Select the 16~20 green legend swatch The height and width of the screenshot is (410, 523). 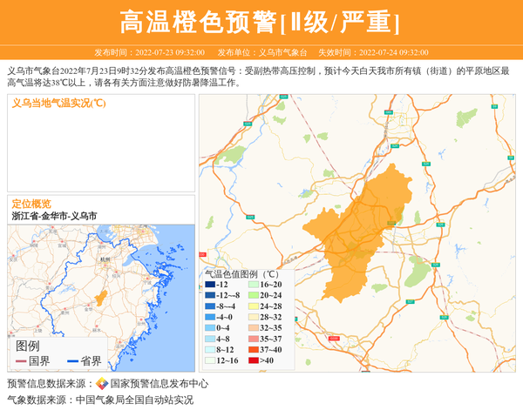point(252,286)
